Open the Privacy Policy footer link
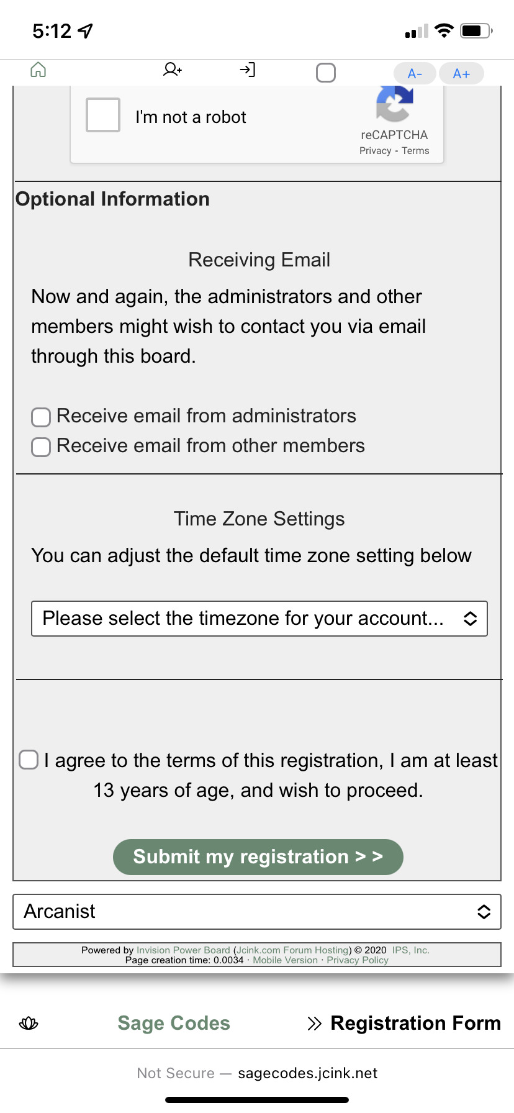Image resolution: width=514 pixels, height=1113 pixels. coord(358,960)
